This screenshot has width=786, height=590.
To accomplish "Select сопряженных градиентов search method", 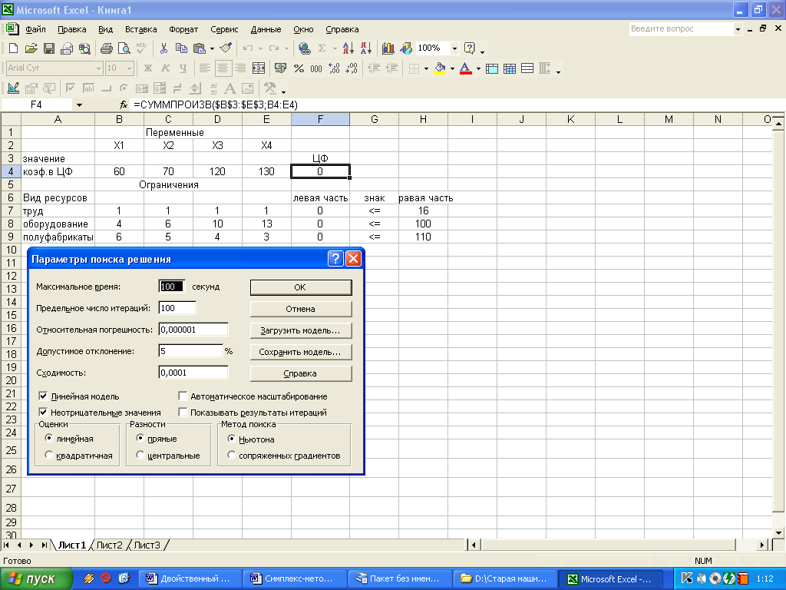I will pos(231,455).
